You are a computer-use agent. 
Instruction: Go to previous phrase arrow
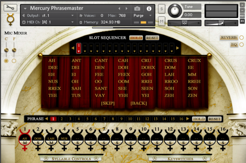[x=47, y=119]
